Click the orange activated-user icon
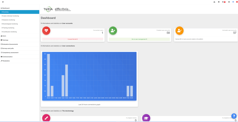This screenshot has height=122, width=238. [180, 30]
